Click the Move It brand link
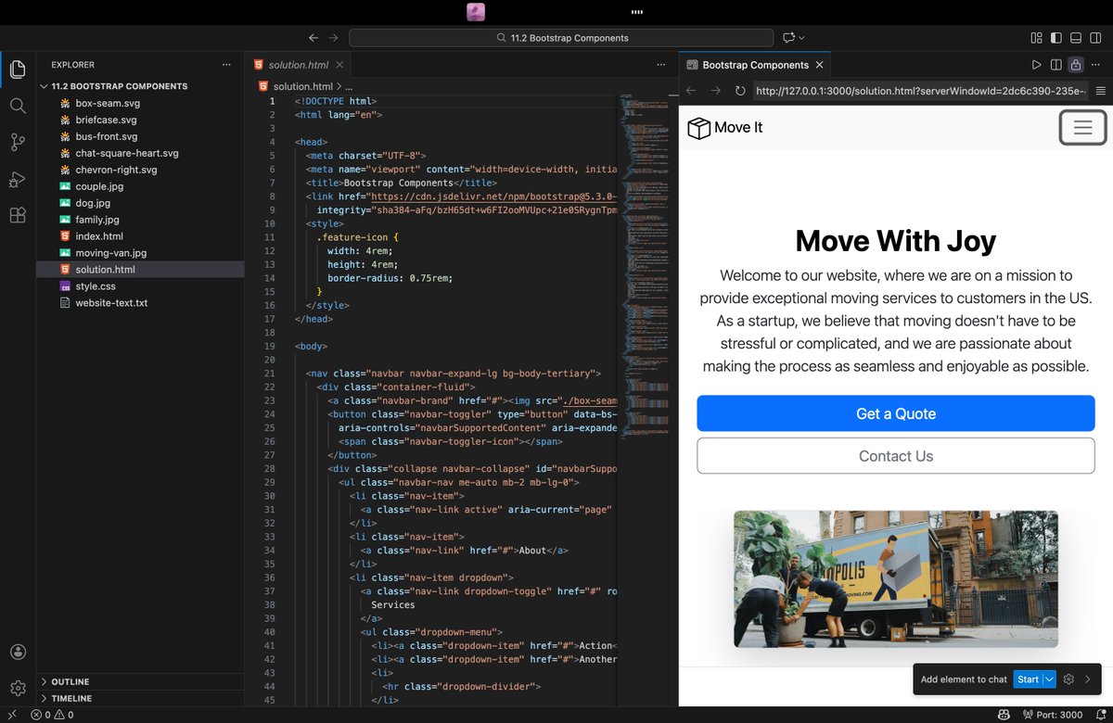The height and width of the screenshot is (723, 1113). pyautogui.click(x=724, y=128)
